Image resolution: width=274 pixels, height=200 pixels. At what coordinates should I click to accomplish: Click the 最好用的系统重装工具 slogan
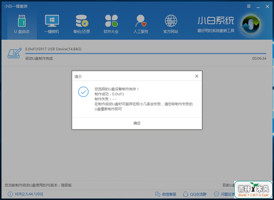tap(216, 31)
